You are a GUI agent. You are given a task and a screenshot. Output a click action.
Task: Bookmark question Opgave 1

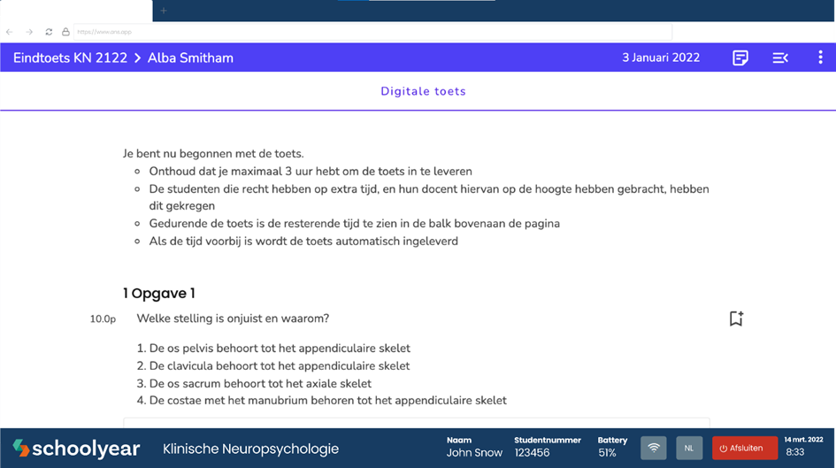736,318
